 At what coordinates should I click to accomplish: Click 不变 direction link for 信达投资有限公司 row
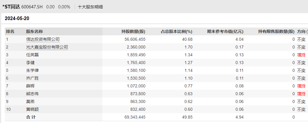click(301, 39)
